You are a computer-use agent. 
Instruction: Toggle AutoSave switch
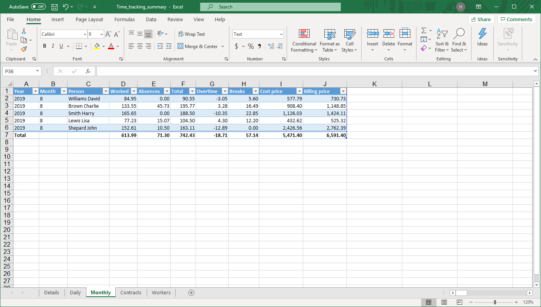pos(38,7)
